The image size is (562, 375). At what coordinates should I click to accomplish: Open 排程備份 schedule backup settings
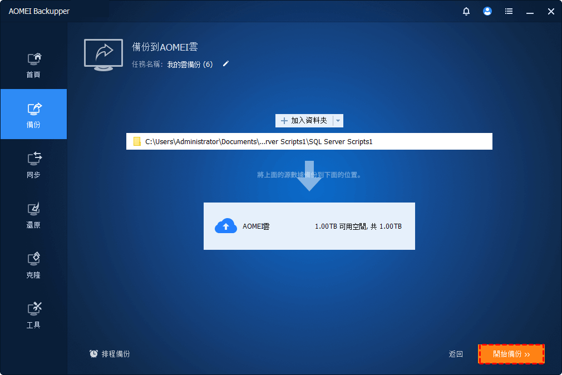point(109,354)
